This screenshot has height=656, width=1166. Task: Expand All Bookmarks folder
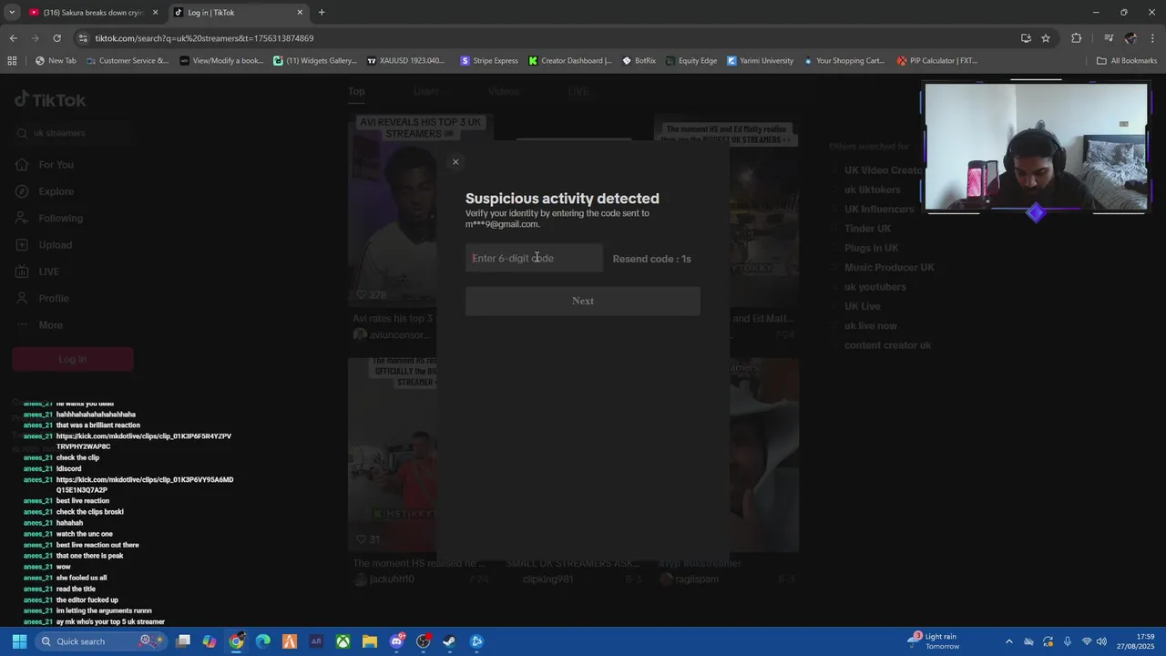pyautogui.click(x=1127, y=61)
